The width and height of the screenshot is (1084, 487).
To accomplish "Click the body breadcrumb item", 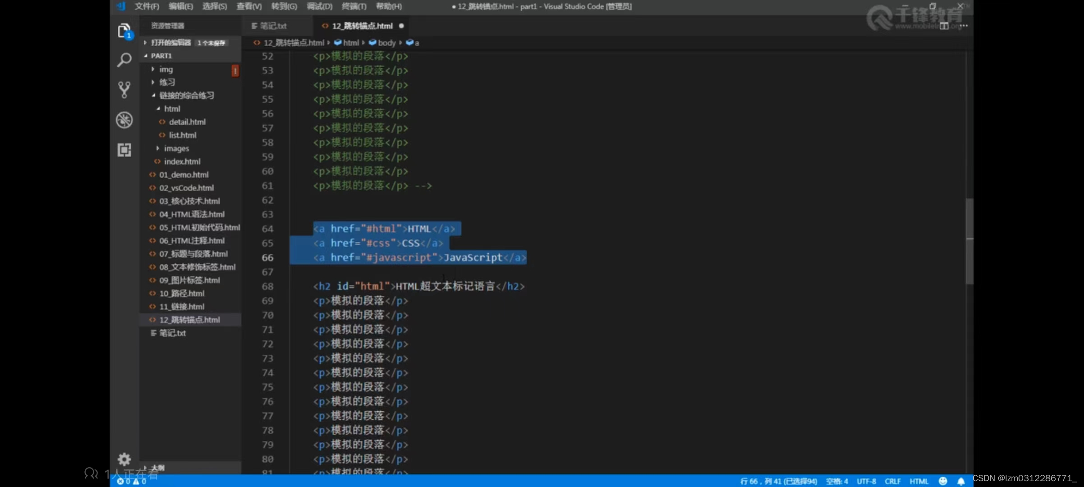I will pyautogui.click(x=382, y=43).
